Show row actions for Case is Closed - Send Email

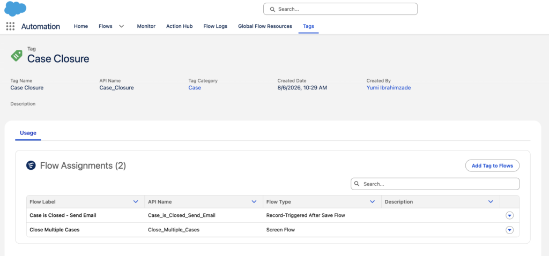tap(509, 215)
